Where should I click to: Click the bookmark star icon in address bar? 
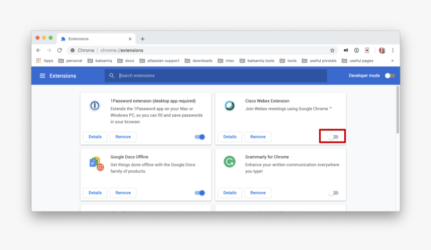(332, 50)
